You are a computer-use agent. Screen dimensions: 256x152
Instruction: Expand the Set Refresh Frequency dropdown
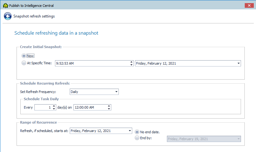116,92
